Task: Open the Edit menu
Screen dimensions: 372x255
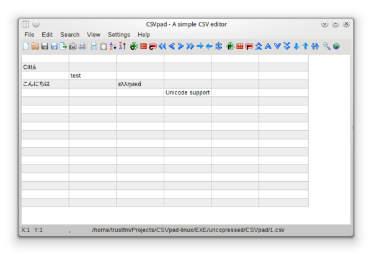Action: [x=47, y=35]
